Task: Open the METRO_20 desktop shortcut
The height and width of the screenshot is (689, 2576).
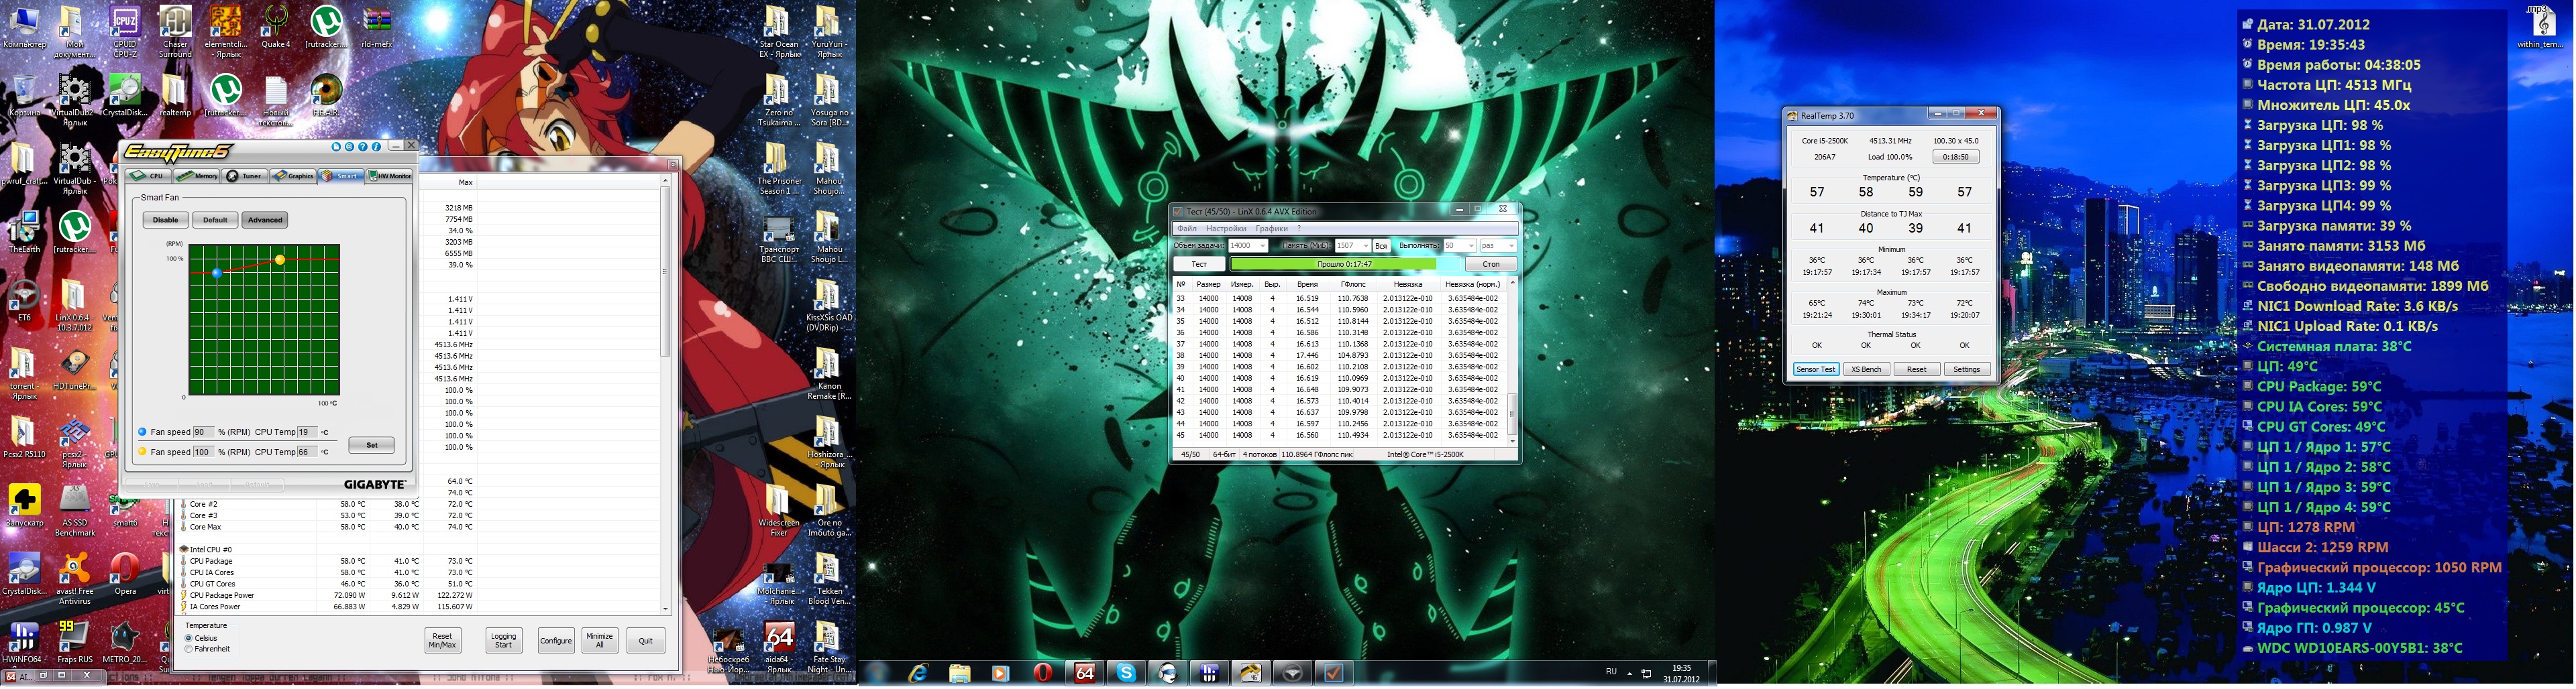Action: 125,641
